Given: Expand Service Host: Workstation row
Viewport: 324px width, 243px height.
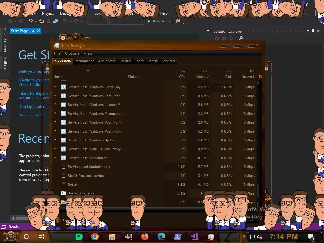Looking at the screenshot, I should pos(55,158).
